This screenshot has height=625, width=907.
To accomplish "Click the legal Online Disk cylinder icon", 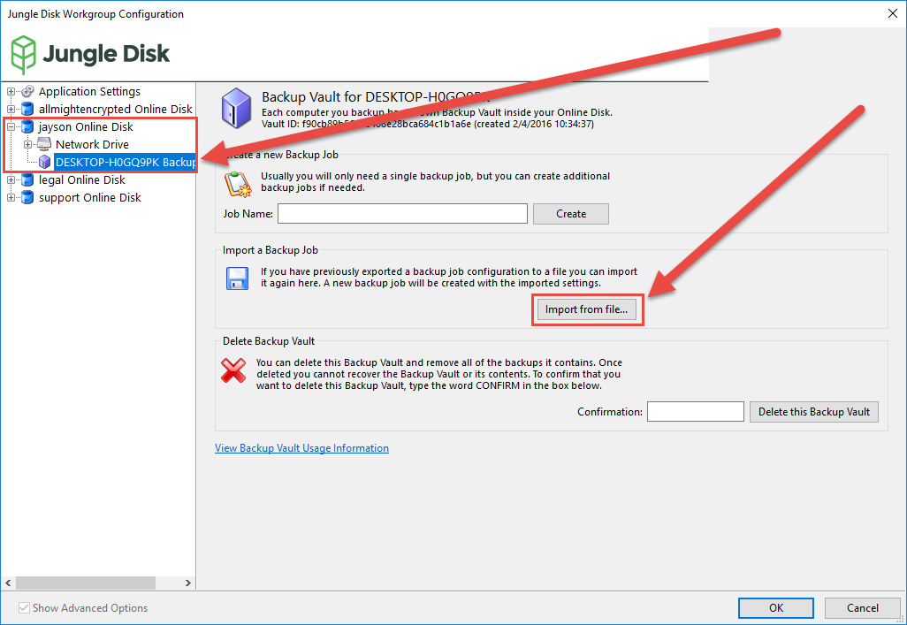I will point(27,180).
